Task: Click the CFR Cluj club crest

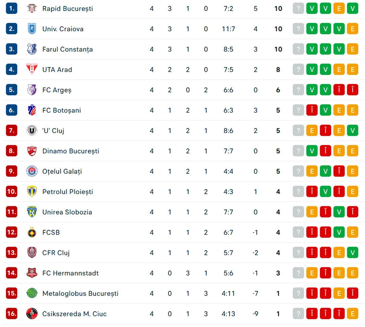Action: (x=32, y=253)
